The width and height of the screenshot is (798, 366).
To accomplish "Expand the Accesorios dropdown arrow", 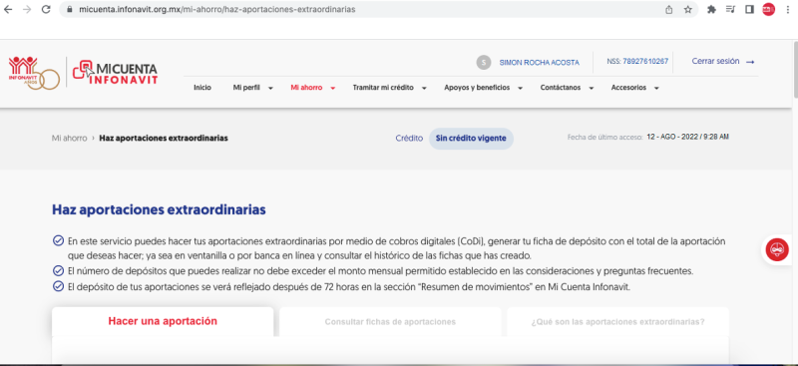I will click(656, 88).
